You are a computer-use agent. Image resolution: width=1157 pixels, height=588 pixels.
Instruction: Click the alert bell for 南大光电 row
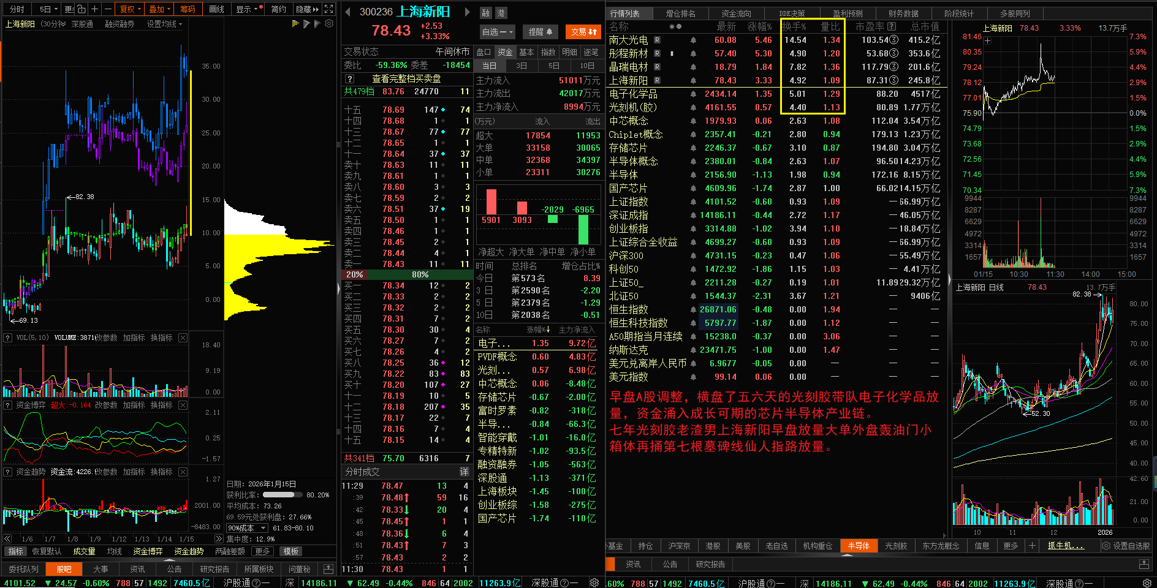point(693,40)
